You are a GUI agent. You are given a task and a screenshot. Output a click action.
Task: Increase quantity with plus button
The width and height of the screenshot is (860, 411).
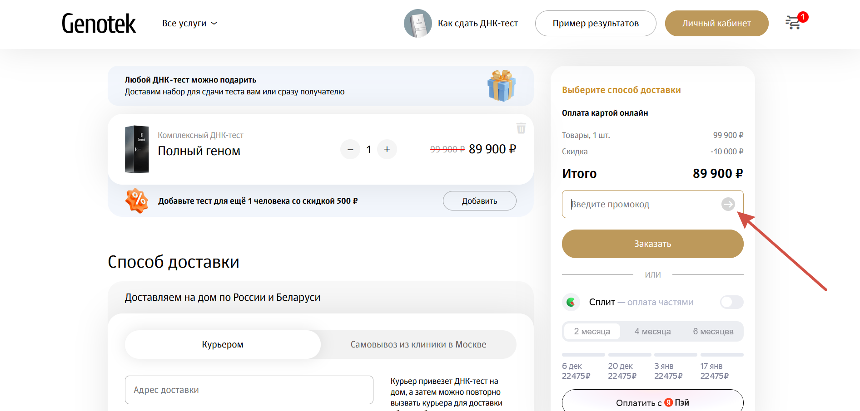point(387,149)
